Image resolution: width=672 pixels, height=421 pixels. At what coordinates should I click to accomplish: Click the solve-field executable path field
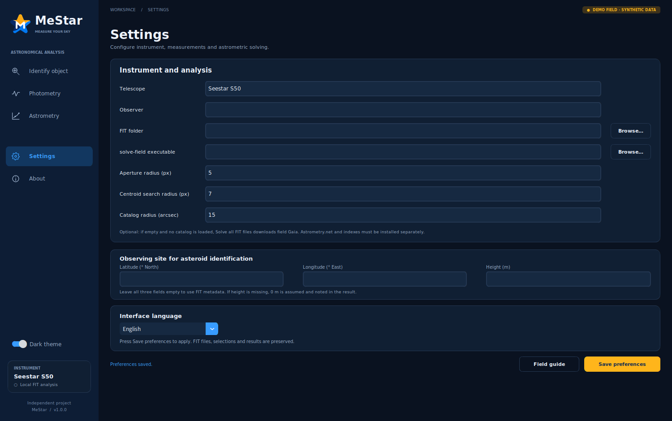pyautogui.click(x=403, y=152)
